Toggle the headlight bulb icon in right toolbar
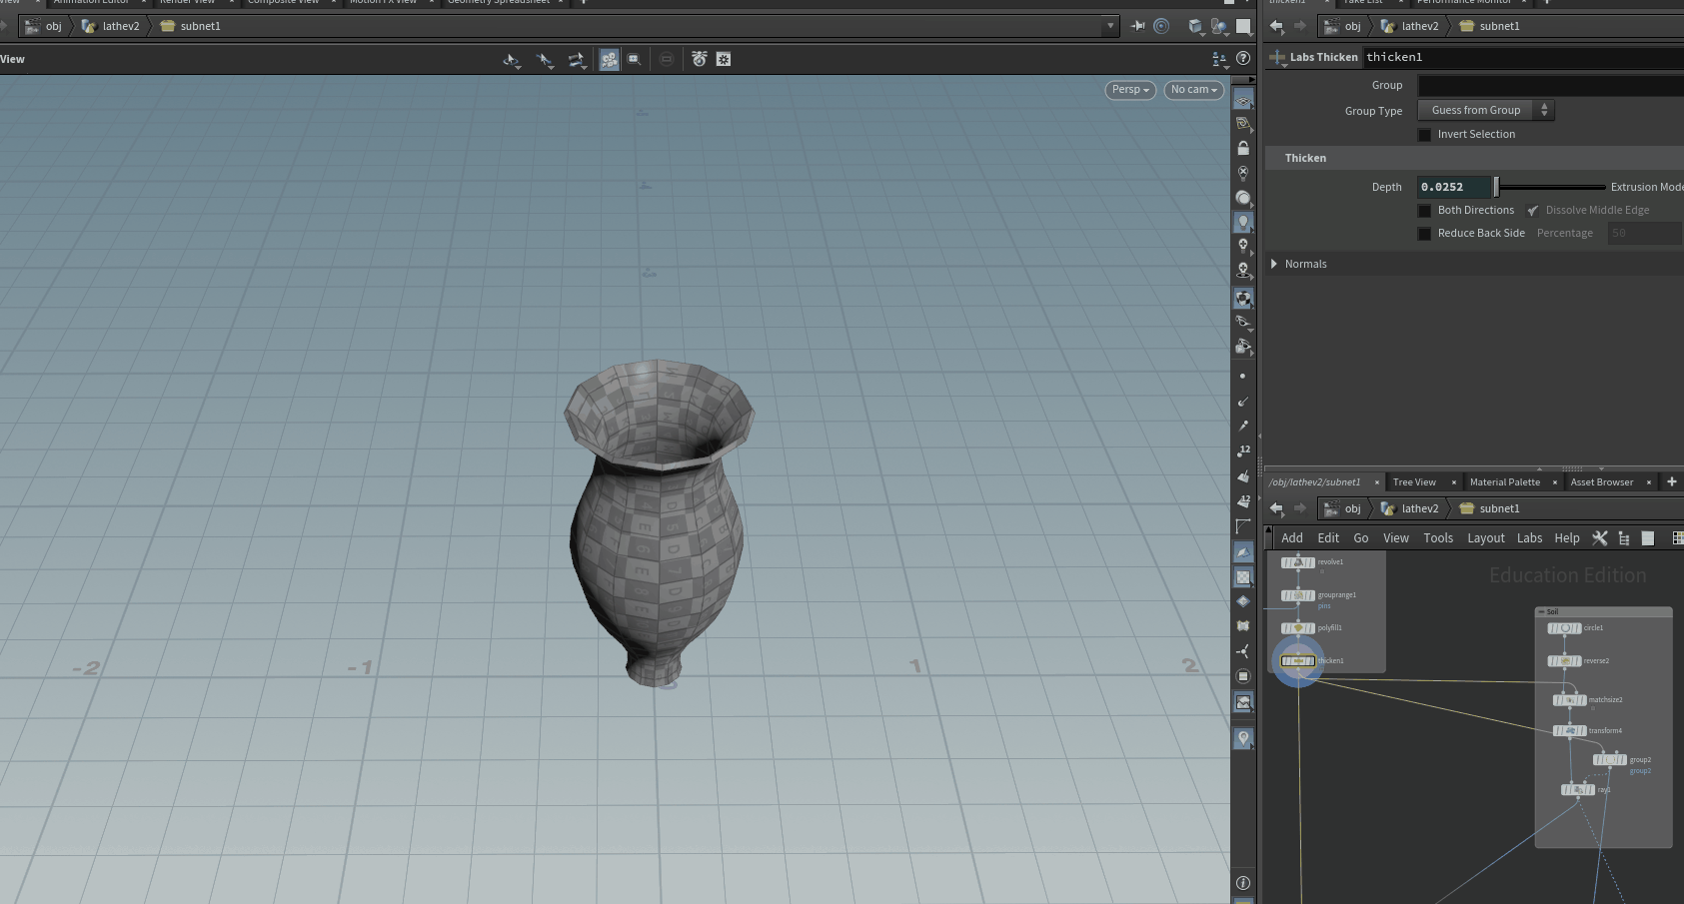The image size is (1684, 904). click(1243, 222)
